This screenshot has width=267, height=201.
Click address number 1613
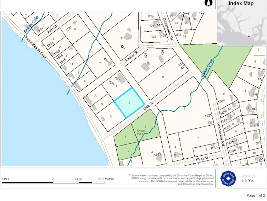pyautogui.click(x=214, y=148)
